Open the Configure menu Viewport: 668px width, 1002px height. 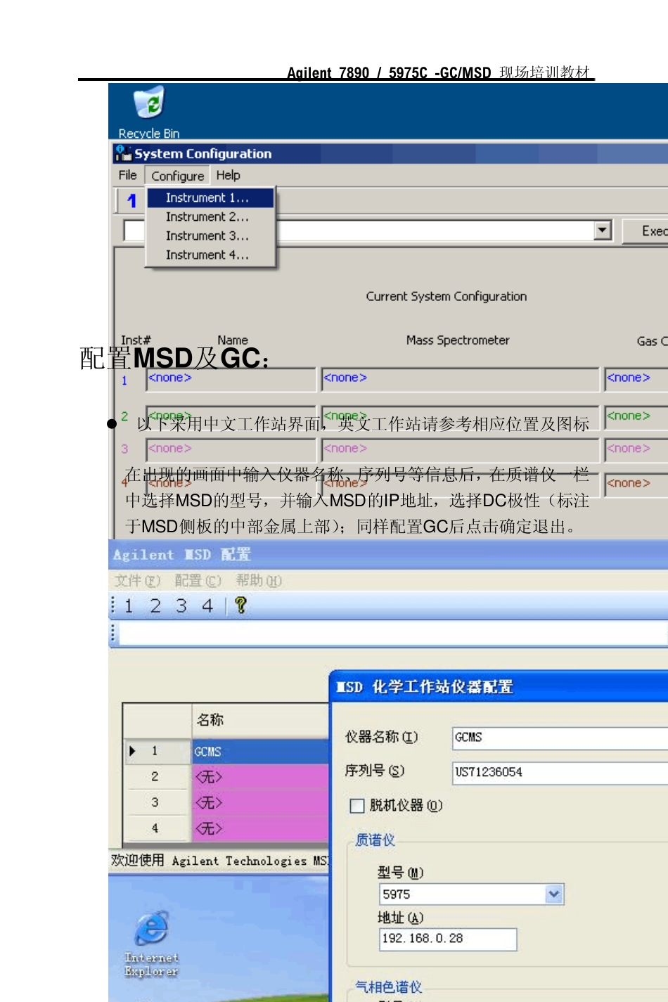click(177, 176)
